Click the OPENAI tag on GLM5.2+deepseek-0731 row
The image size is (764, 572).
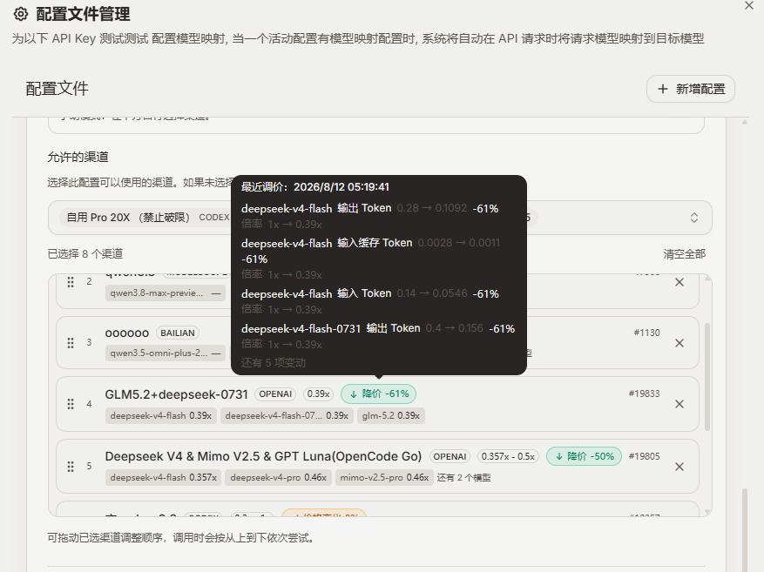pos(275,394)
